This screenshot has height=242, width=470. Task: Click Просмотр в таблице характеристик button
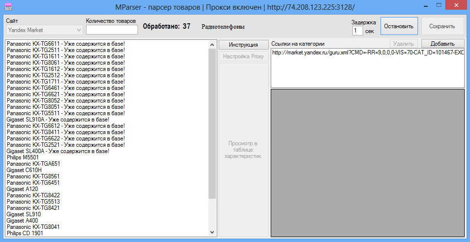coord(244,150)
